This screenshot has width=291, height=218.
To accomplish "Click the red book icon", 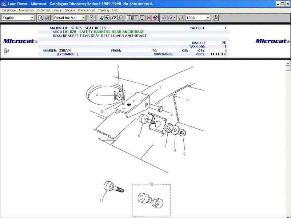I will (x=155, y=18).
